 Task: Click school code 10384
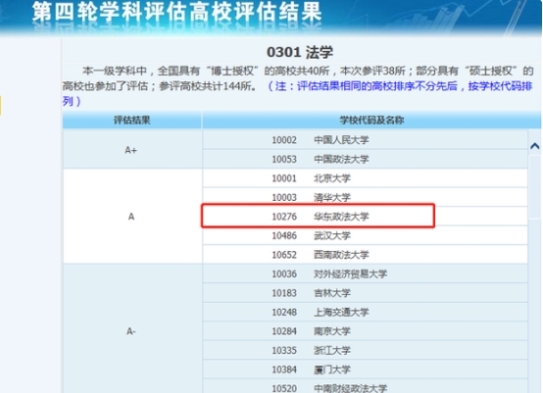[x=284, y=369]
